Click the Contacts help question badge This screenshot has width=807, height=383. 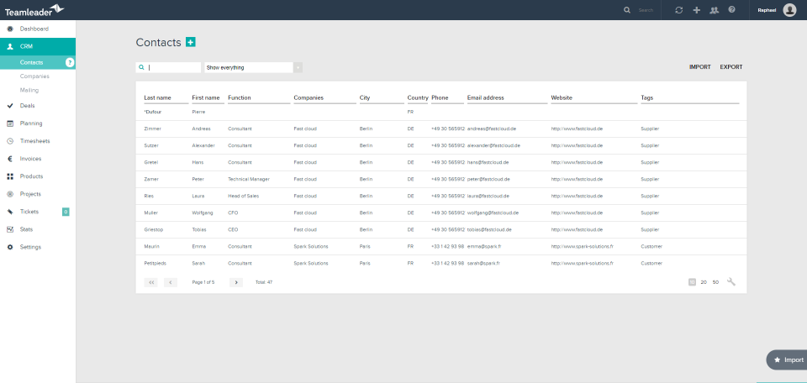coord(70,63)
